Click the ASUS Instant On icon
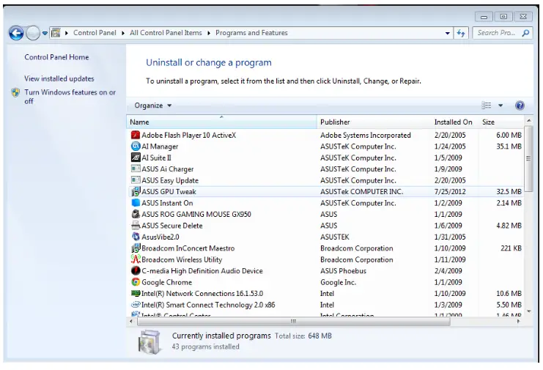This screenshot has width=543, height=370. [136, 203]
